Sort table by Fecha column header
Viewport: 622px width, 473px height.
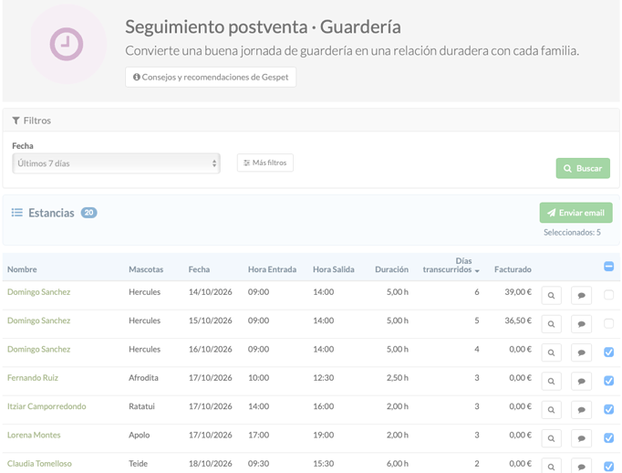tap(199, 269)
